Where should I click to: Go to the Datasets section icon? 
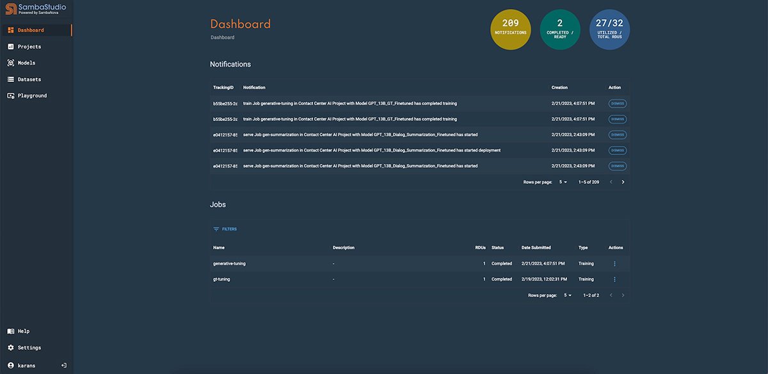coord(11,79)
